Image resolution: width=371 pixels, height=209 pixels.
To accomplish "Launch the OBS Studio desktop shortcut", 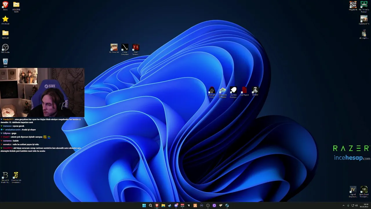I will (5, 48).
